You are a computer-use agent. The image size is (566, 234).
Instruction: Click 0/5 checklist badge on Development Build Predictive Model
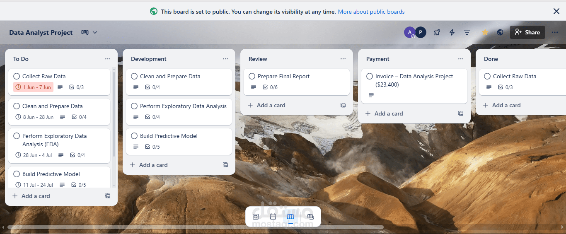tap(152, 147)
